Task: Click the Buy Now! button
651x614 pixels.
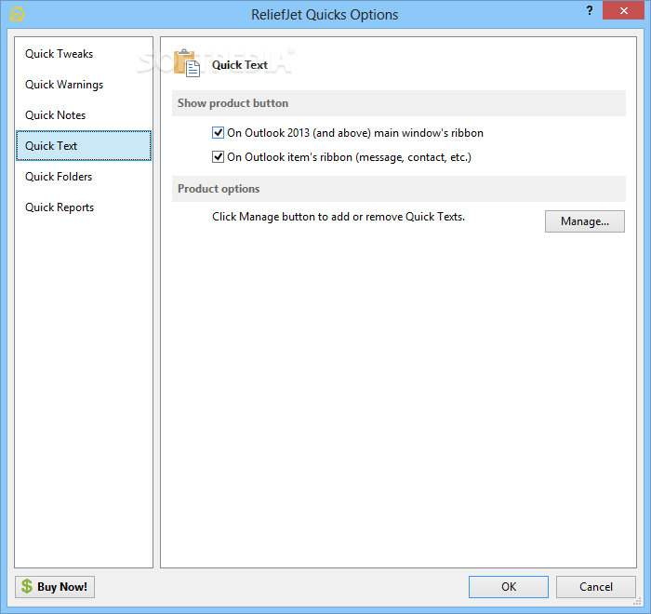Action: (x=55, y=587)
